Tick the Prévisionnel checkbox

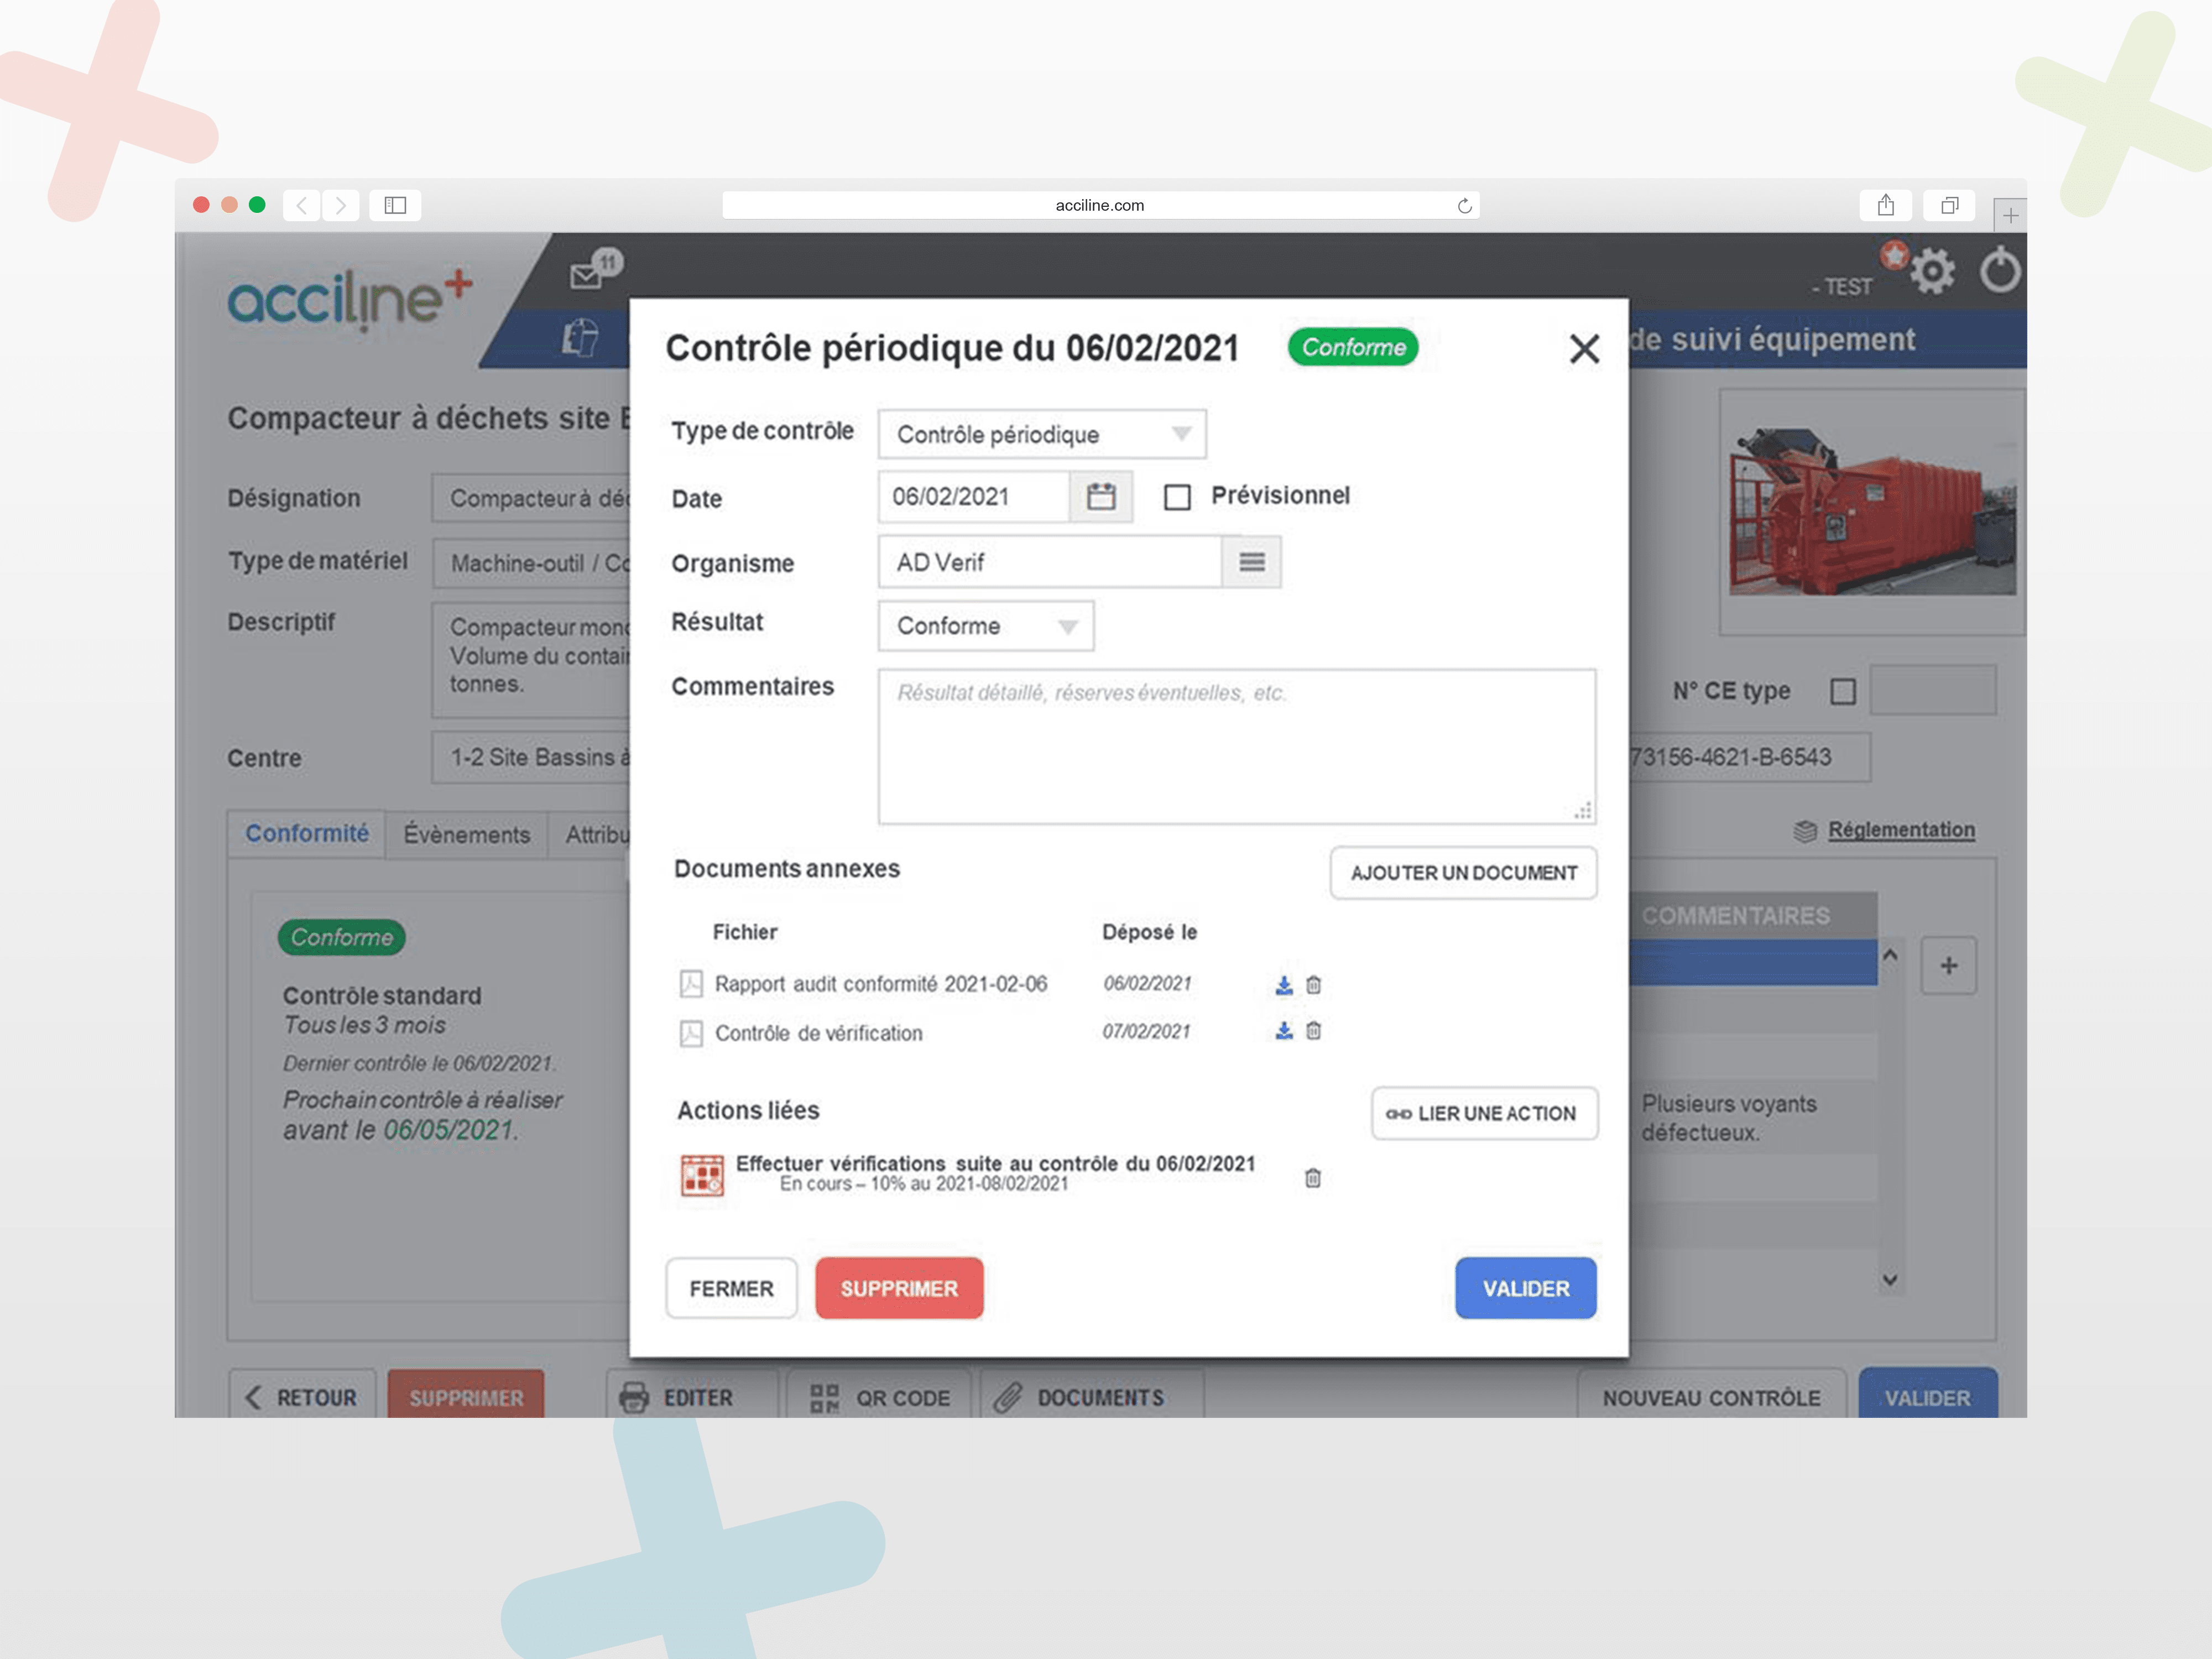[1177, 497]
